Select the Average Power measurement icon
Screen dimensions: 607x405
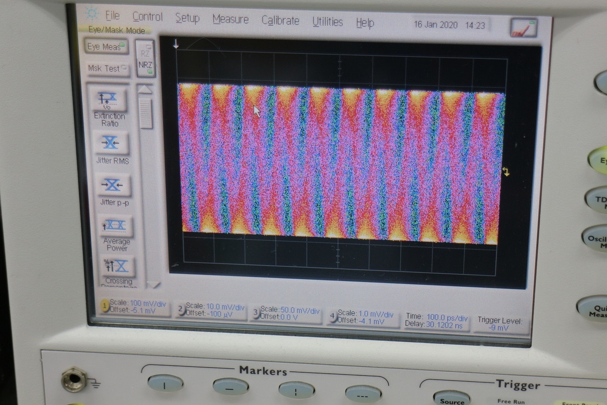point(116,226)
